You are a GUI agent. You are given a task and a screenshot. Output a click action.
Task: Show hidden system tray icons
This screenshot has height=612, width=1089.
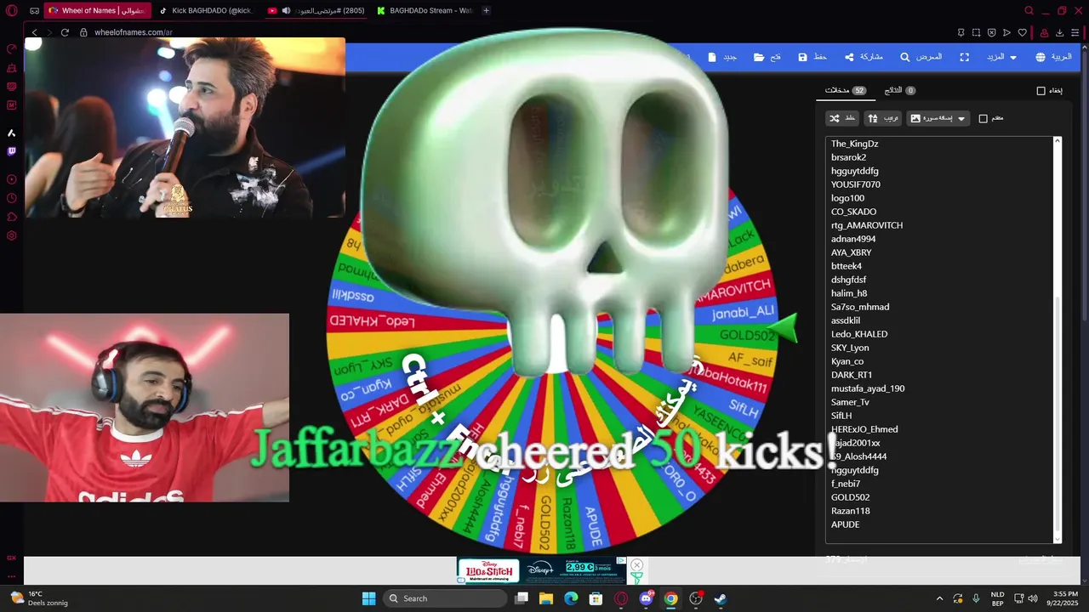point(939,598)
